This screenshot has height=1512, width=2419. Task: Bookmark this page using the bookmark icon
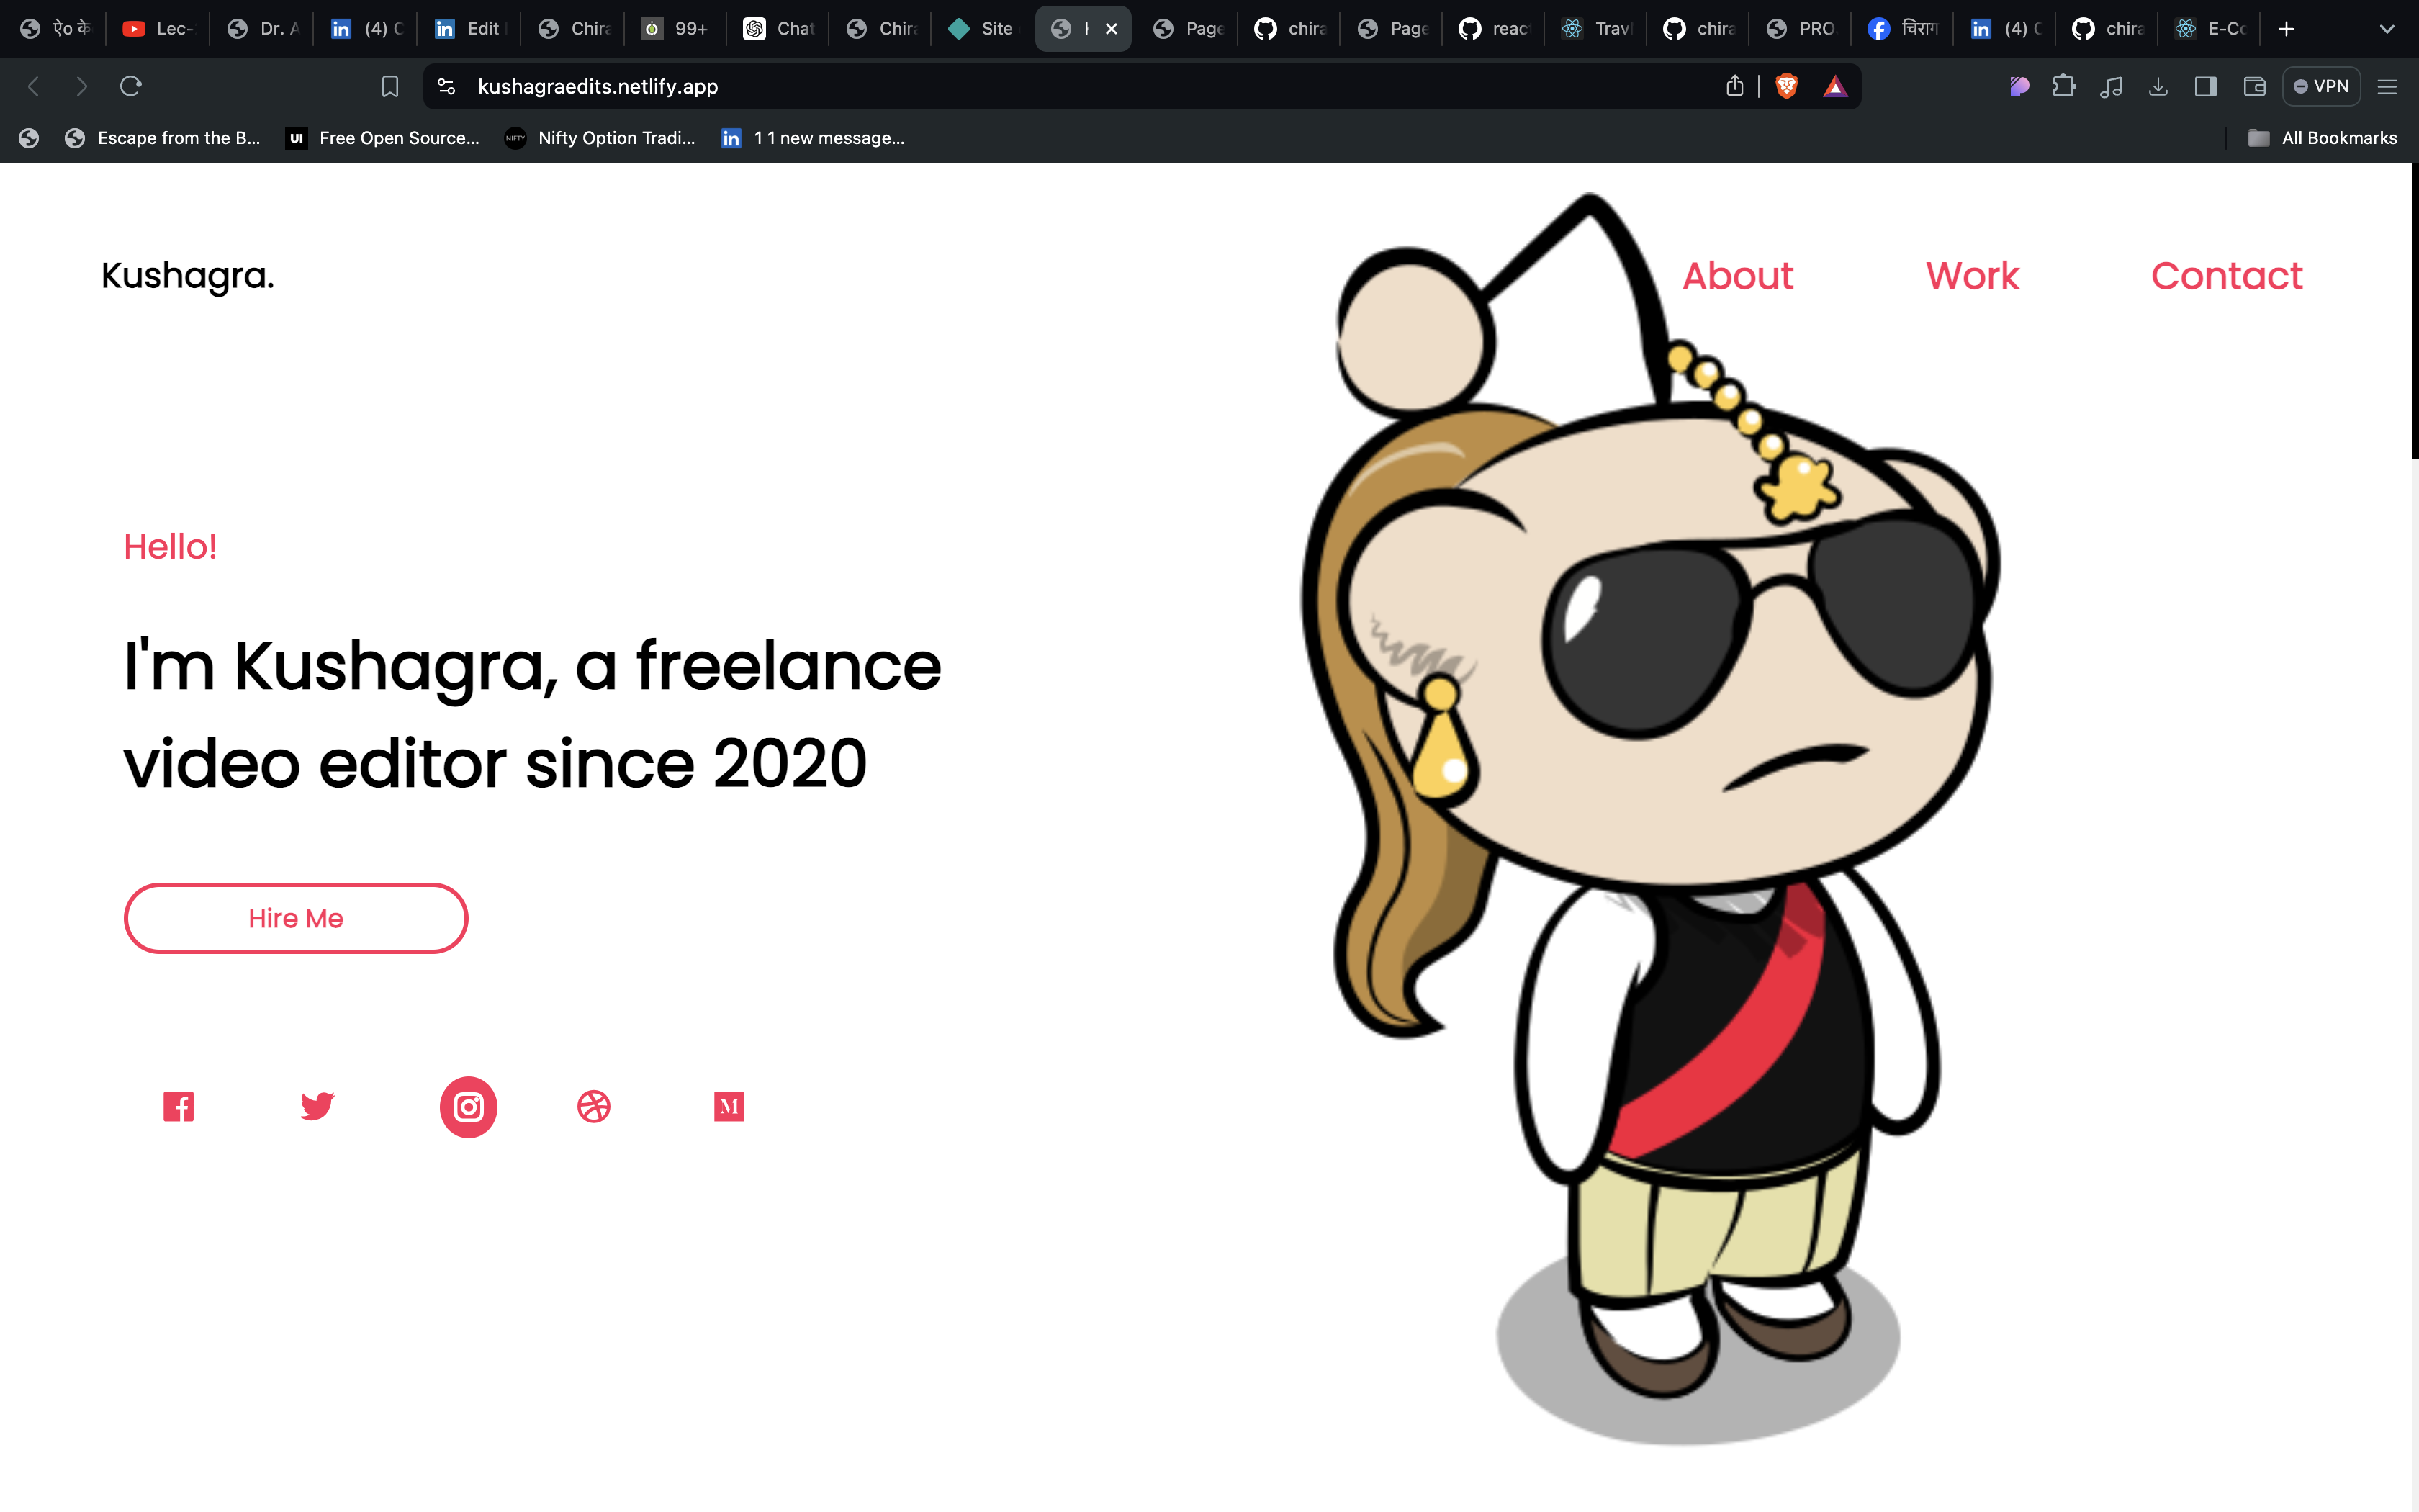[x=389, y=86]
